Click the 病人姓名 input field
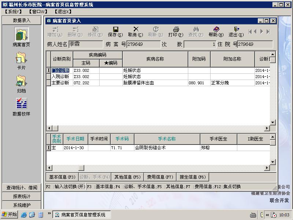 click(x=86, y=44)
